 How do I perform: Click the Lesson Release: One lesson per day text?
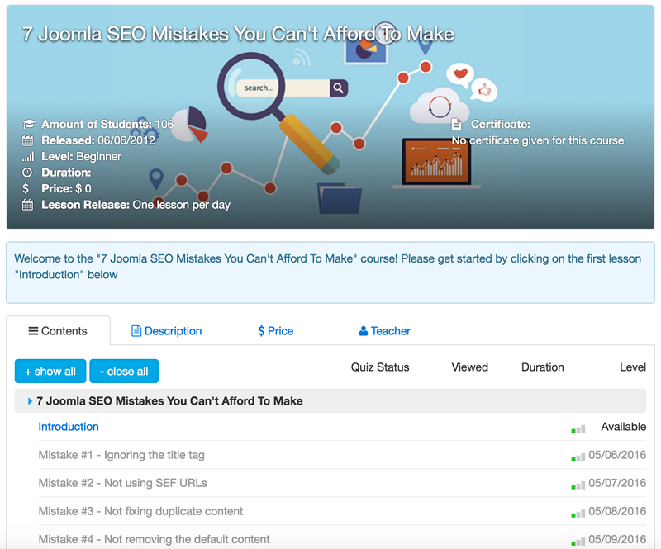click(136, 205)
